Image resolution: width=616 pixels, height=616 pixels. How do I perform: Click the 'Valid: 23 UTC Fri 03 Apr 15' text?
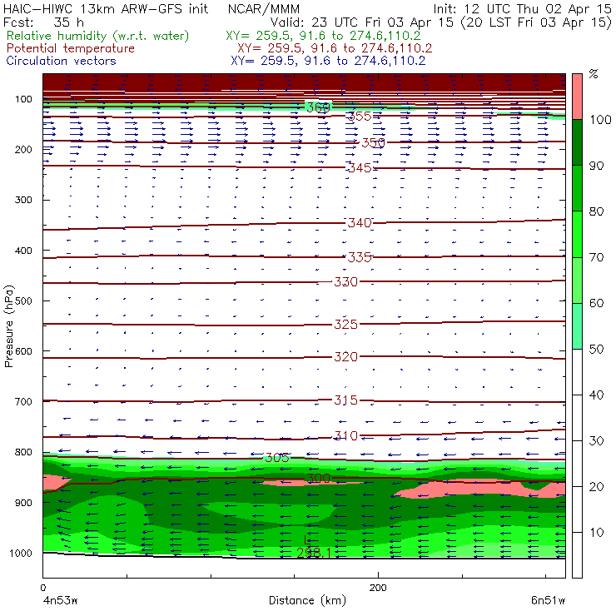362,22
